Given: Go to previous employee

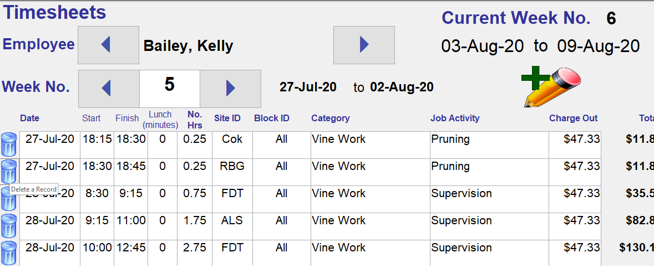Looking at the screenshot, I should tap(108, 45).
